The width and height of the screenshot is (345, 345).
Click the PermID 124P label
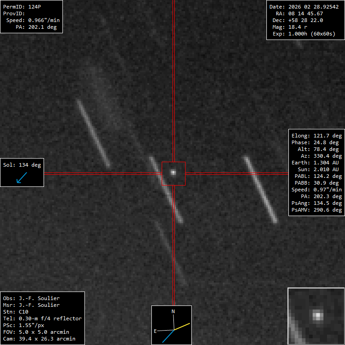(x=21, y=7)
